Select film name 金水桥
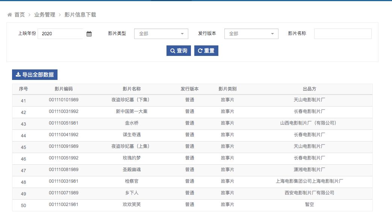Screen dimensions: 392x212 click(132, 123)
